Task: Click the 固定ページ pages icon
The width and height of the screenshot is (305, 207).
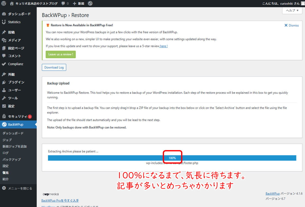Action: tap(4, 48)
